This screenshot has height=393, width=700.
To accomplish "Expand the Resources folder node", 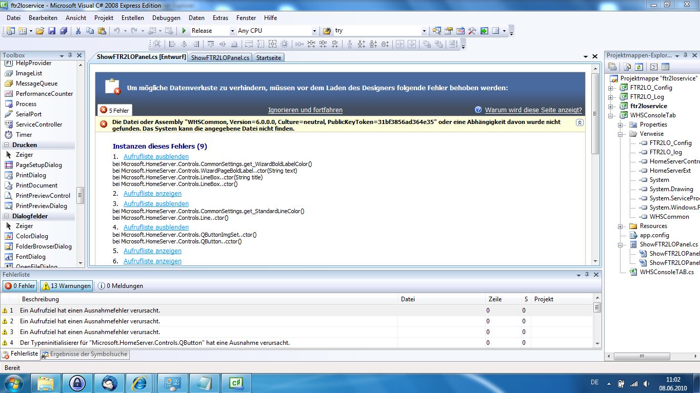I will [x=621, y=226].
